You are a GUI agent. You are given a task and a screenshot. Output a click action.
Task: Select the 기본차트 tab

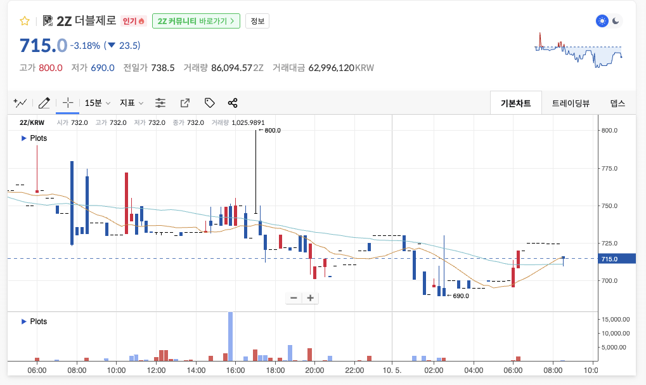coord(515,103)
